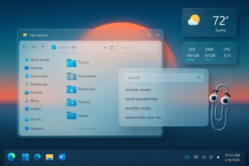Choose the 'weather today' suggestion
Viewport: 249px width, 166px height.
tap(138, 109)
